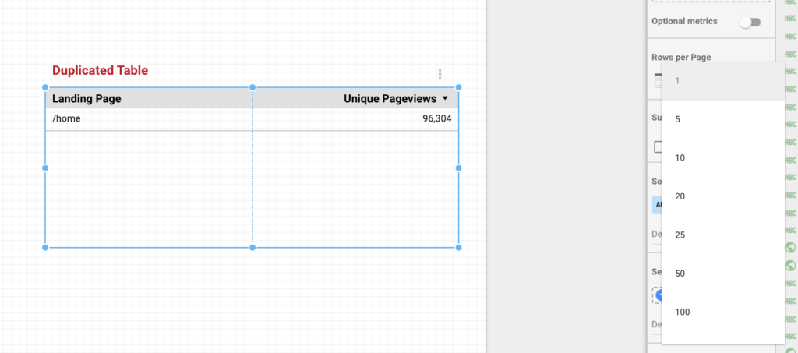
Task: Click the topmost globe geo field icon
Action: 790,248
